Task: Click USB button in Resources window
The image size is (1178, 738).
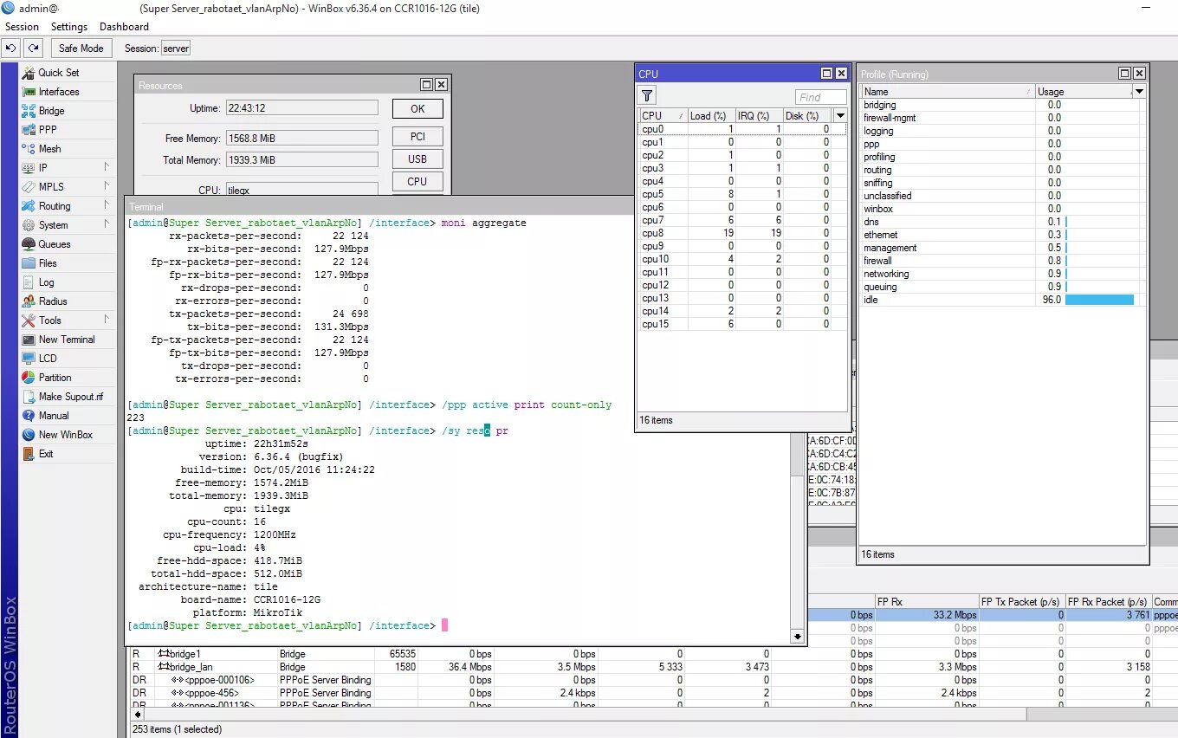Action: [x=417, y=159]
